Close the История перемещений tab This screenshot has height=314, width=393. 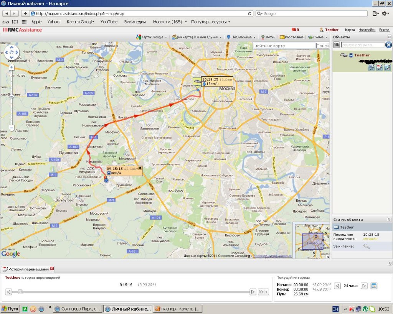(x=52, y=269)
